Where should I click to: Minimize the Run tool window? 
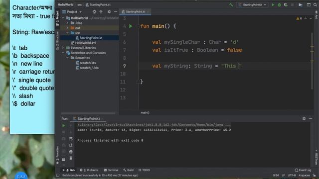click(311, 118)
